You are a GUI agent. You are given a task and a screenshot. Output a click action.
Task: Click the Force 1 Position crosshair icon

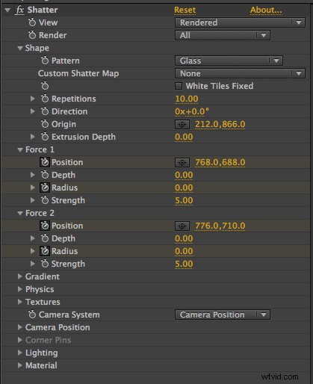[182, 162]
